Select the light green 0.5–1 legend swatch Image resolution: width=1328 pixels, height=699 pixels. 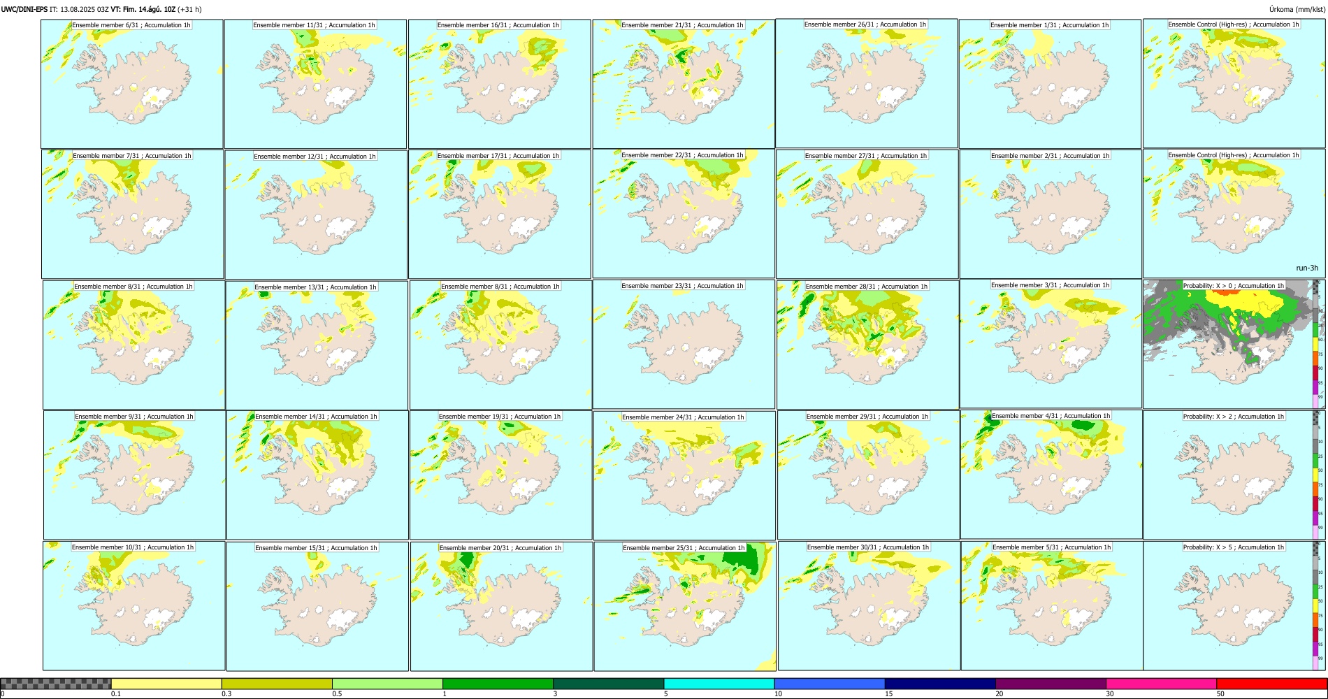click(x=387, y=684)
